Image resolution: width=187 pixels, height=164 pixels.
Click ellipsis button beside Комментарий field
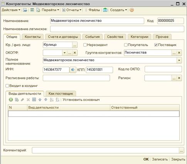click(181, 151)
